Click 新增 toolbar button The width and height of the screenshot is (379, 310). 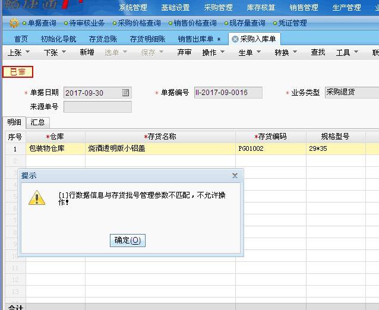tap(87, 52)
